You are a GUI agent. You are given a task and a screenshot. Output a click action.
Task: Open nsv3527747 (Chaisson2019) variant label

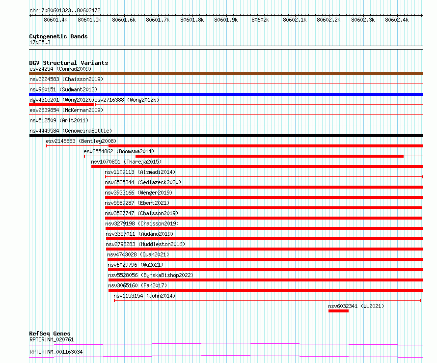[x=141, y=213]
